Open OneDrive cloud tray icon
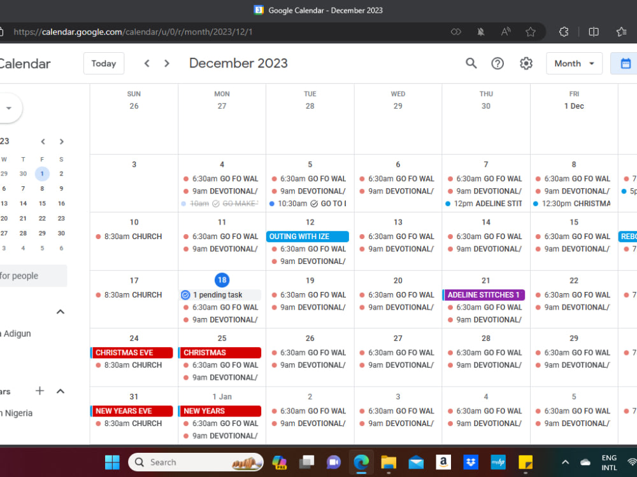 point(585,462)
